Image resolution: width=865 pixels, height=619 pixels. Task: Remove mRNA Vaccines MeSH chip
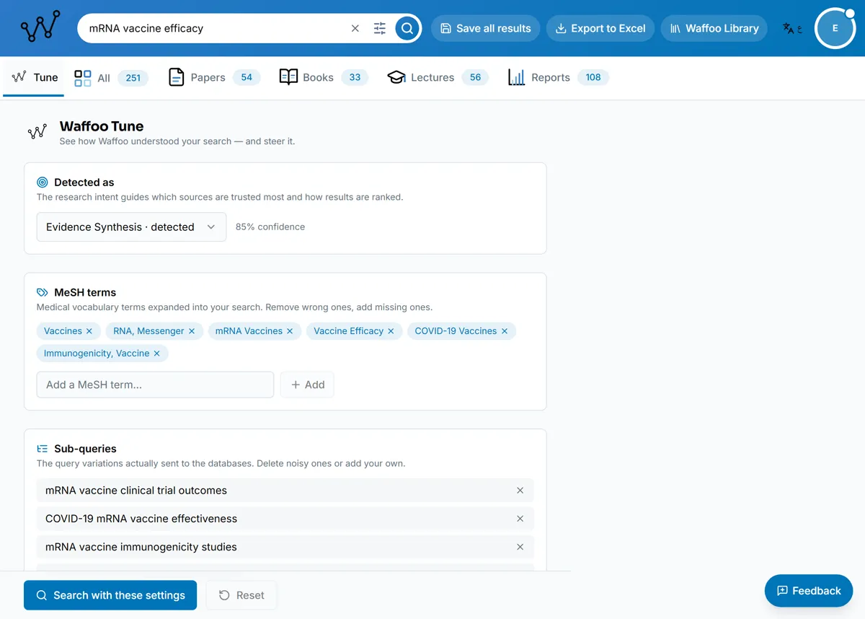coord(290,331)
